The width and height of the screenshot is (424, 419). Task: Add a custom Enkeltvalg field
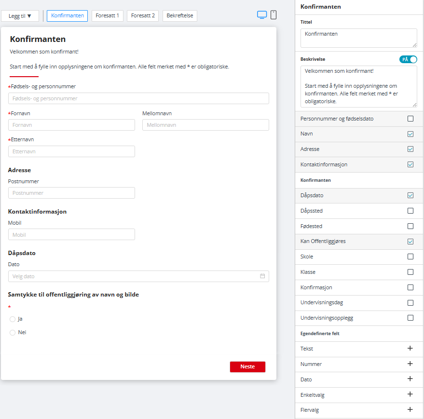(x=410, y=394)
